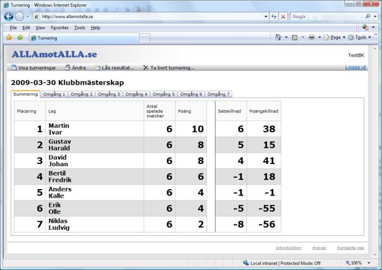This screenshot has width=382, height=270.
Task: Switch to the Omgång 3 tab
Action: (x=109, y=94)
